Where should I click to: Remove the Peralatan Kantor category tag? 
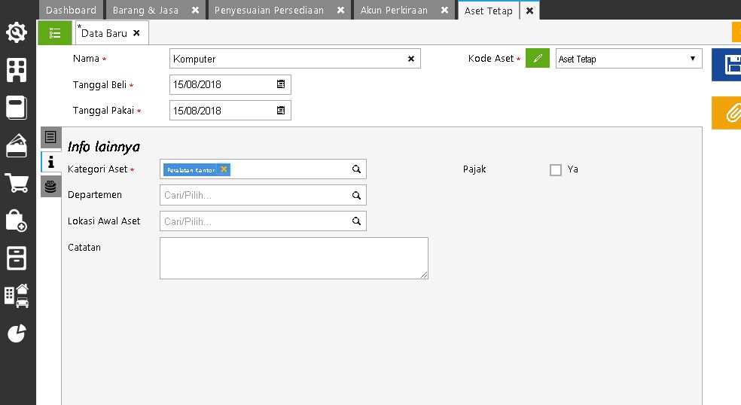224,169
